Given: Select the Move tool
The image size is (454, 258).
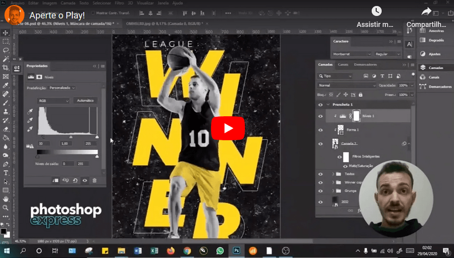Looking at the screenshot, I should tap(5, 33).
